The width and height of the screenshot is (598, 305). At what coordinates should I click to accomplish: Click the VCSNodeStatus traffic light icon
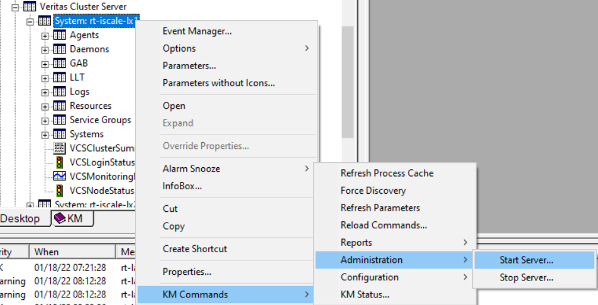click(60, 191)
